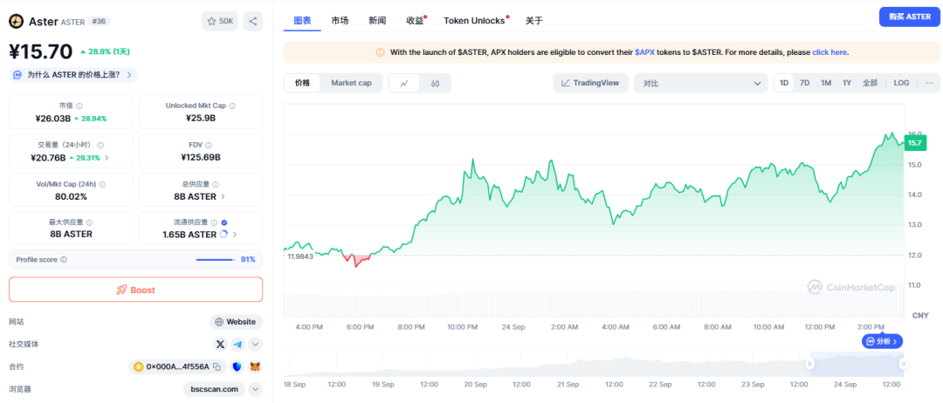The height and width of the screenshot is (403, 943).
Task: Click the #36 rank badge
Action: 99,21
